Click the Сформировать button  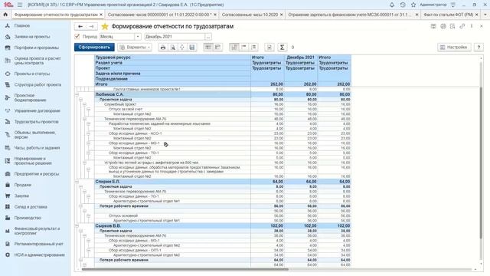point(94,48)
